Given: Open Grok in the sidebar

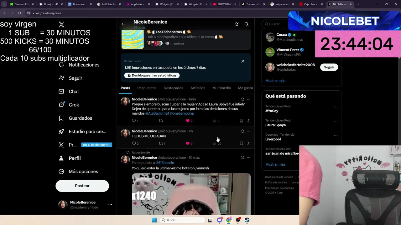Looking at the screenshot, I should pyautogui.click(x=69, y=105).
